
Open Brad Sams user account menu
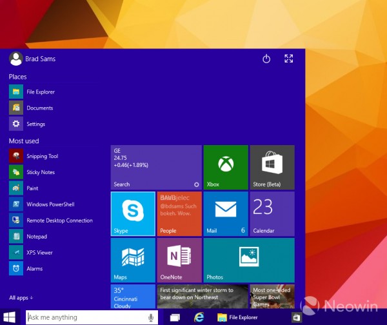(x=32, y=59)
